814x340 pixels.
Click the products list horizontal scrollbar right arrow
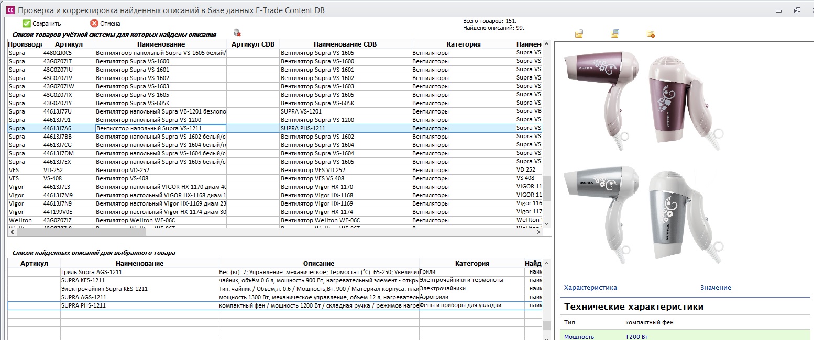click(x=539, y=232)
